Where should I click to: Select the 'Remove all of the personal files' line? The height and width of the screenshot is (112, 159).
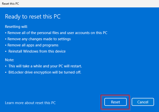(x=57, y=33)
